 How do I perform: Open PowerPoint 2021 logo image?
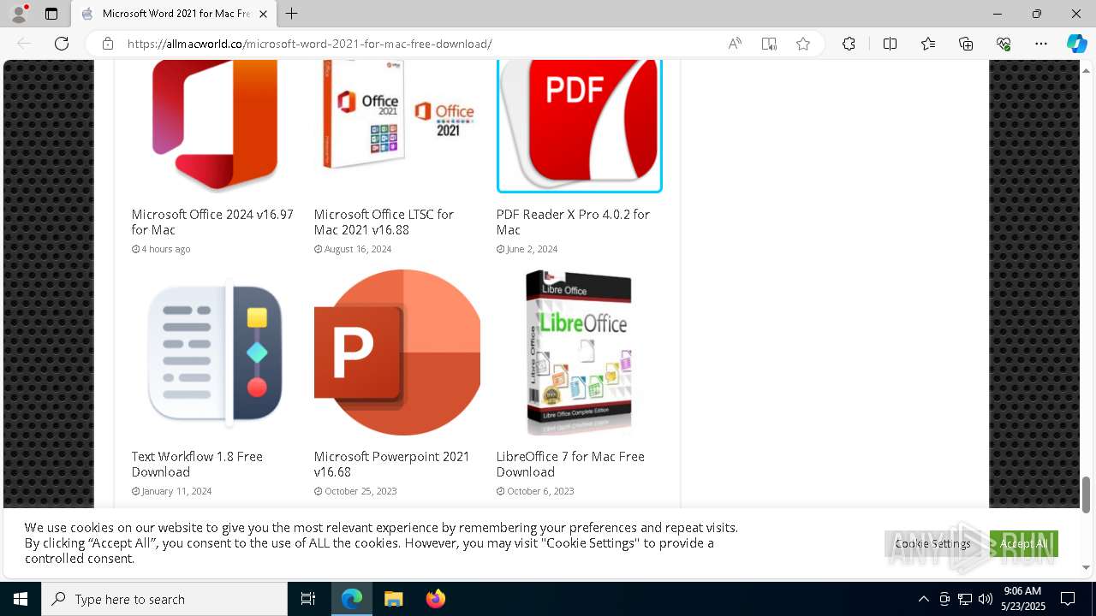click(x=397, y=352)
